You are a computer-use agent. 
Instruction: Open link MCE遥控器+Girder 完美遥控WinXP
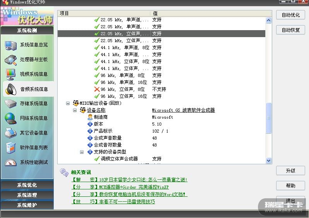(x=120, y=187)
